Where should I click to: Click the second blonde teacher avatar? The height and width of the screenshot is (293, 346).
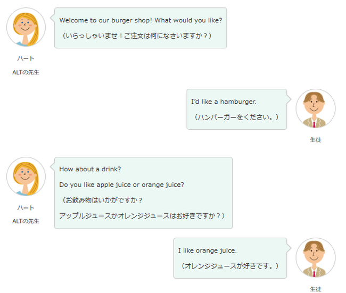[x=26, y=177]
